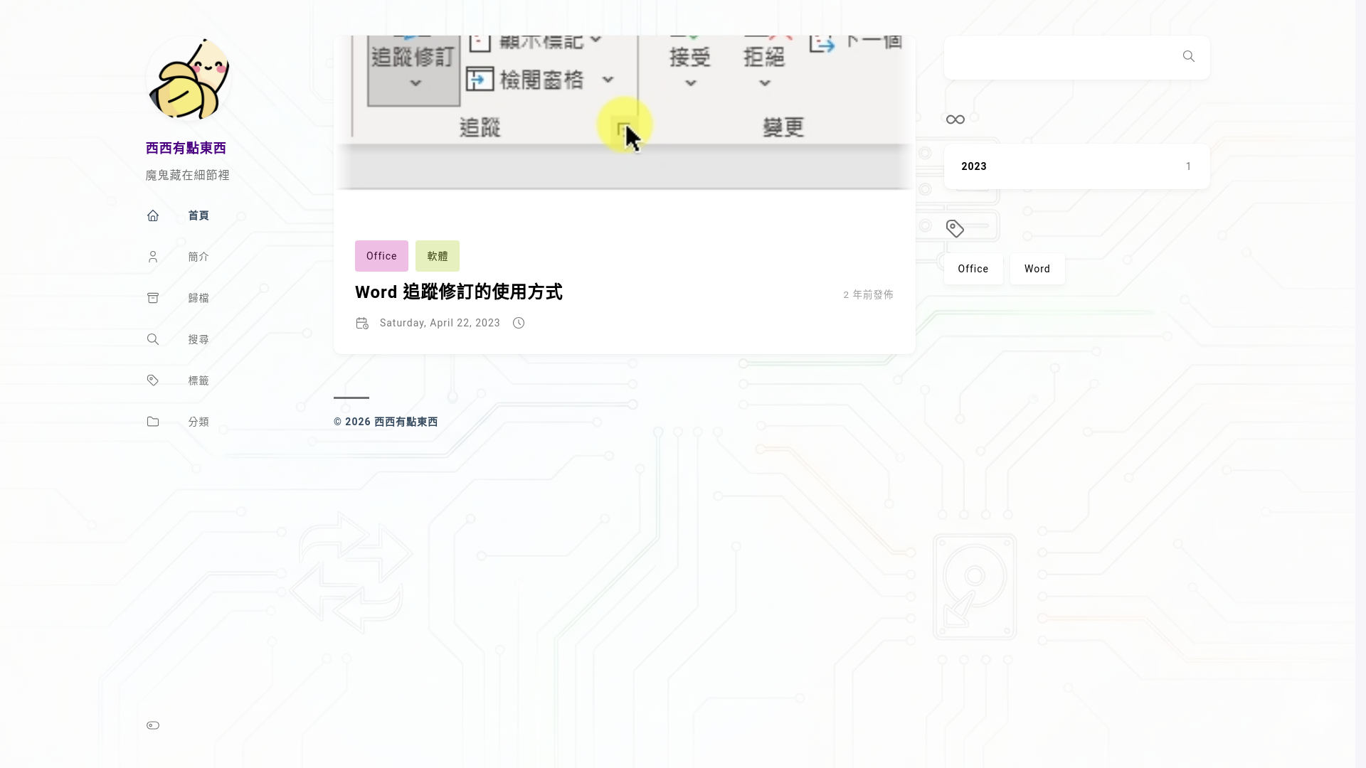Open the site title 西西有點東西
This screenshot has height=768, width=1366.
[186, 148]
